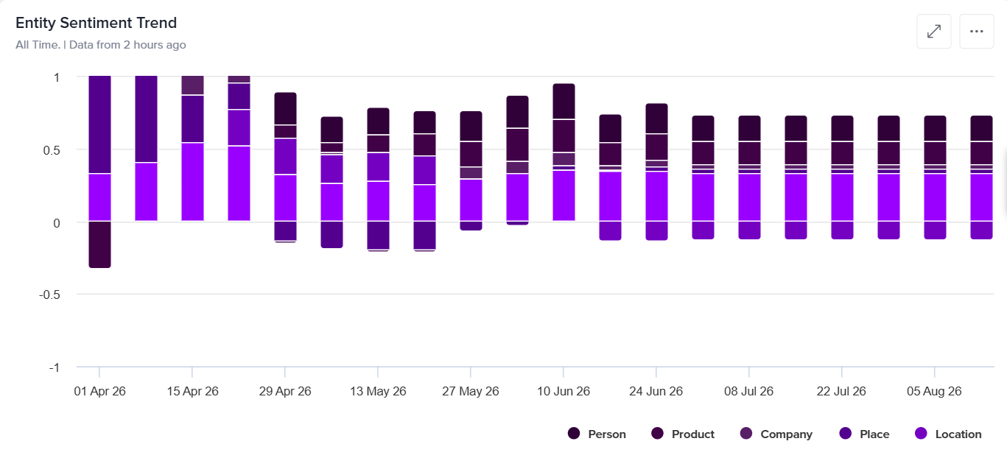Screen dimensions: 1007x458
Task: Click the Company legend color dot
Action: [x=746, y=434]
